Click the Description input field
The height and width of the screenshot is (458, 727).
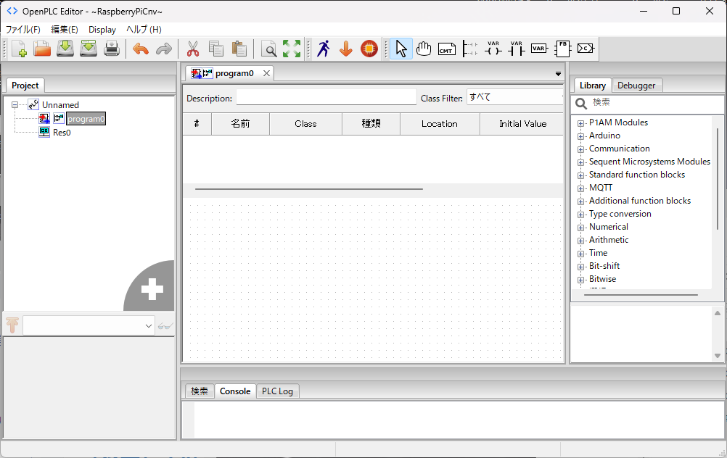click(x=326, y=97)
